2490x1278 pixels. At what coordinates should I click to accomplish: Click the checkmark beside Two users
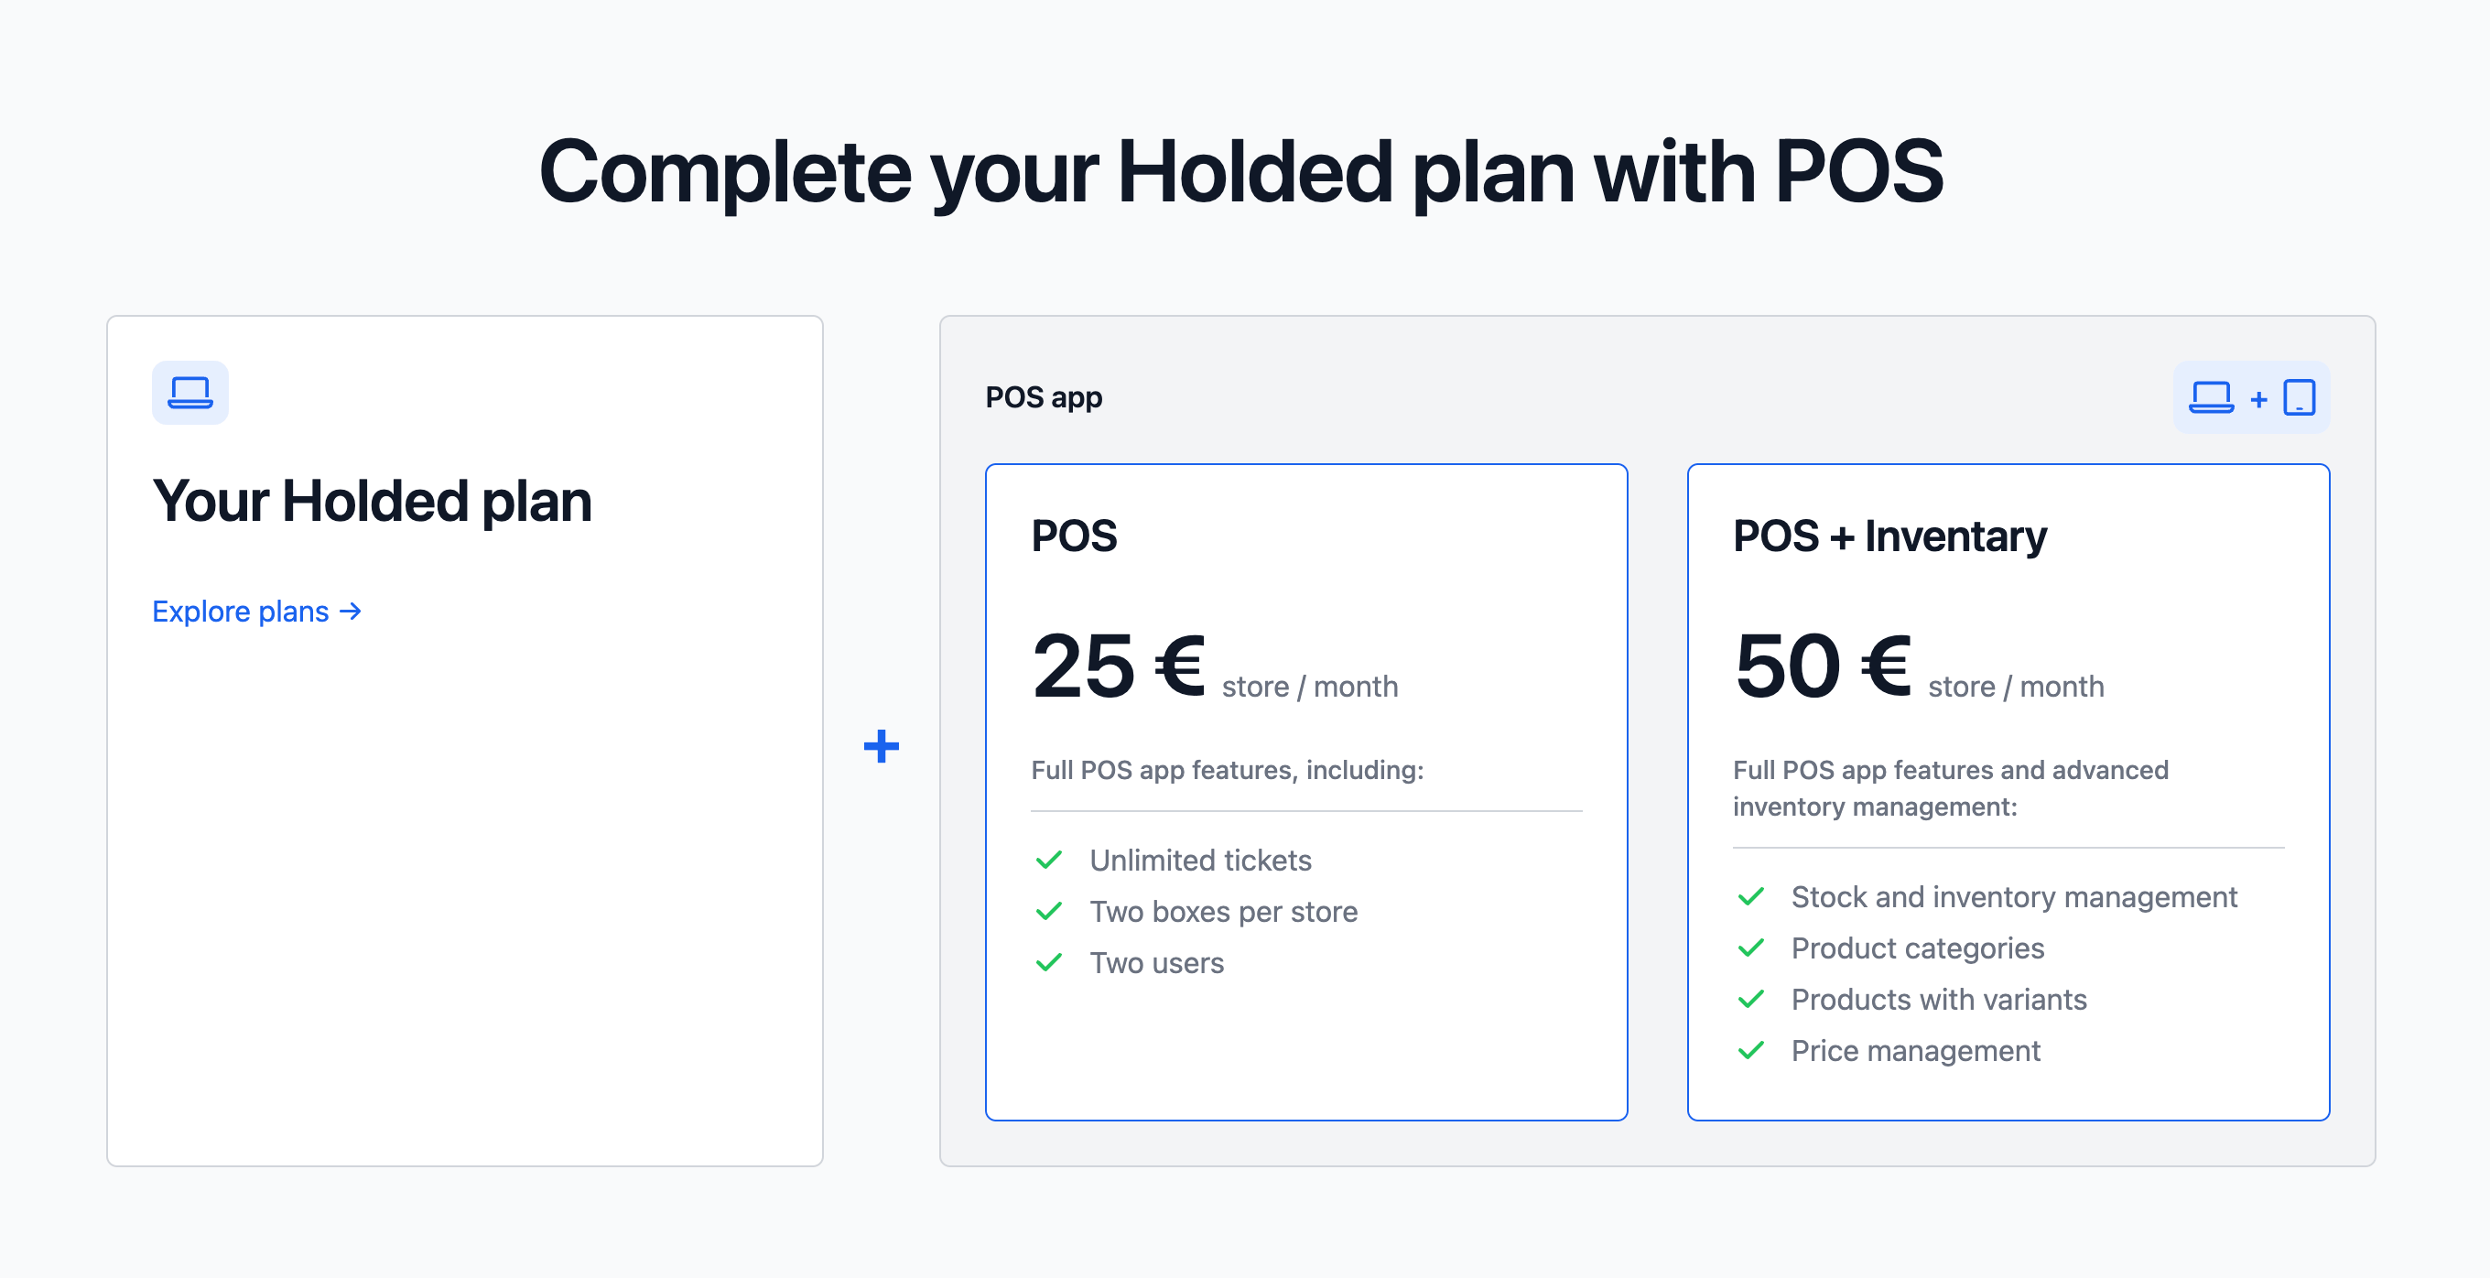pyautogui.click(x=1049, y=962)
